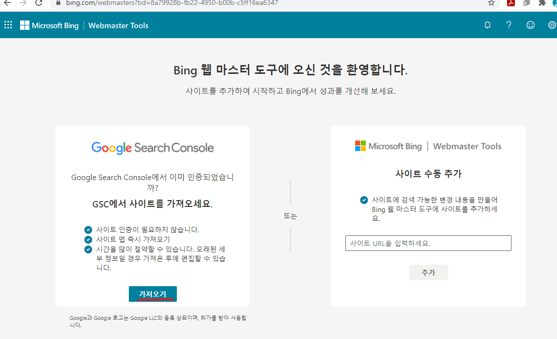Click the site lock icon in address bar
This screenshot has height=339, width=557.
pos(58,3)
